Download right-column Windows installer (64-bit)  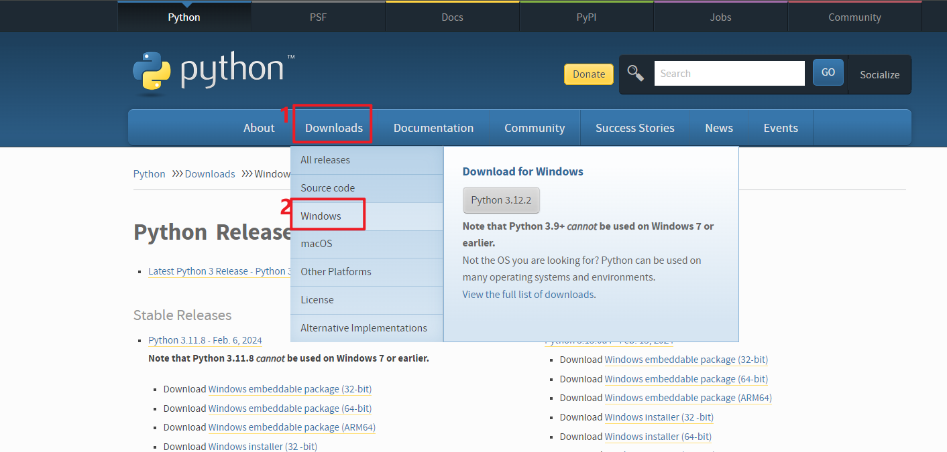pos(658,437)
